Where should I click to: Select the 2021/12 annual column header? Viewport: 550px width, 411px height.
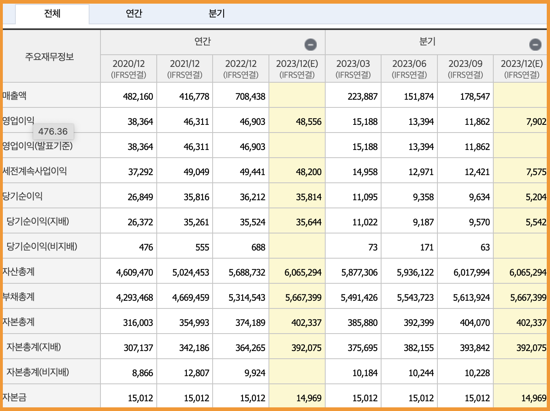185,68
